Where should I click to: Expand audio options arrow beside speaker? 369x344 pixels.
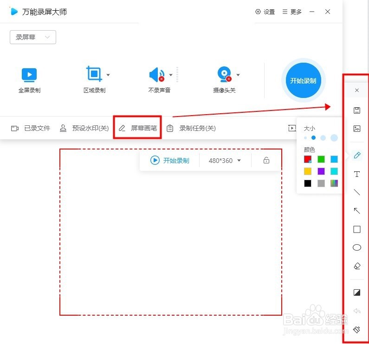[x=171, y=75]
